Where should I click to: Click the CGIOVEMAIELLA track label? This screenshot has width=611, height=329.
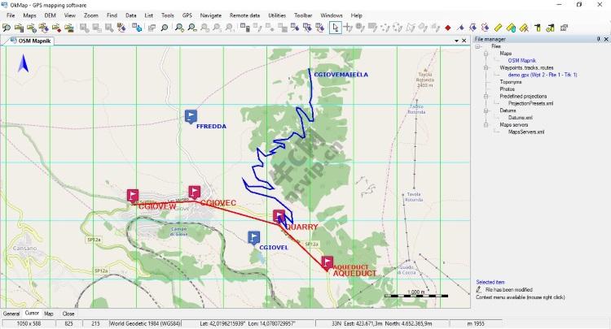[341, 75]
